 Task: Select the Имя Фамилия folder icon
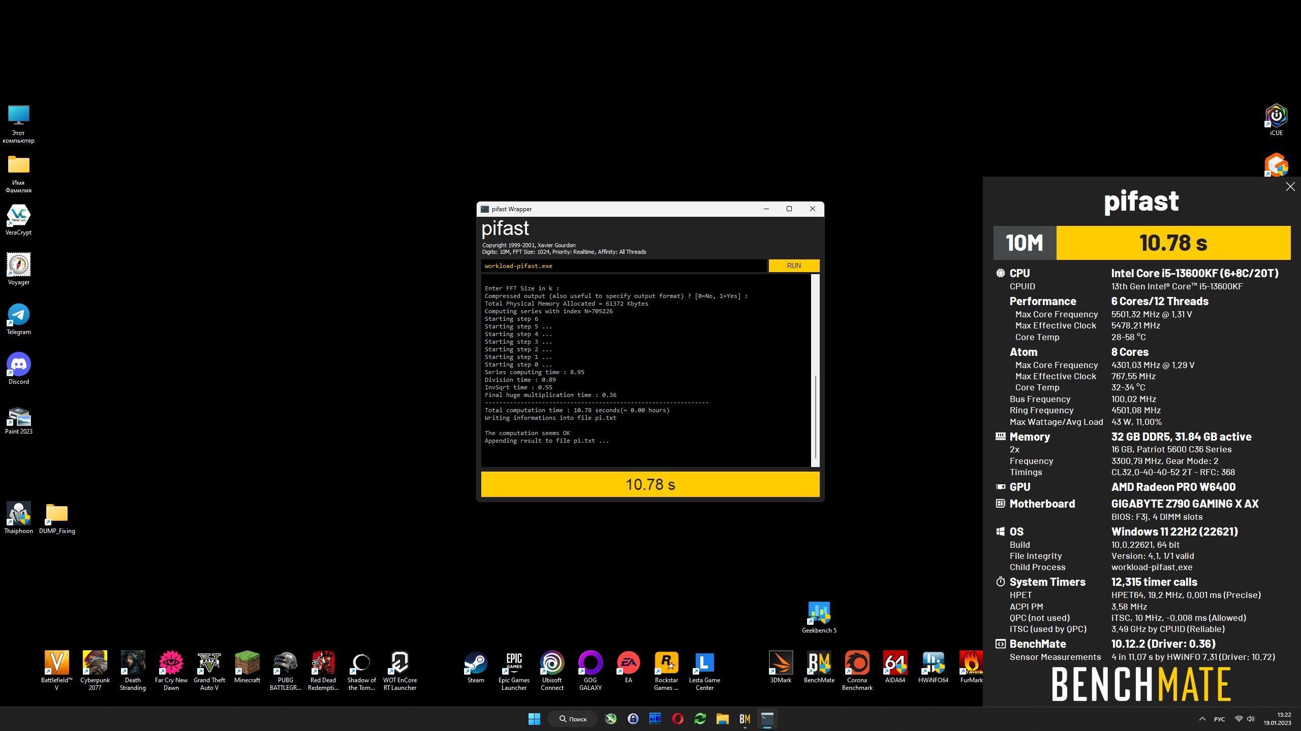[x=19, y=174]
